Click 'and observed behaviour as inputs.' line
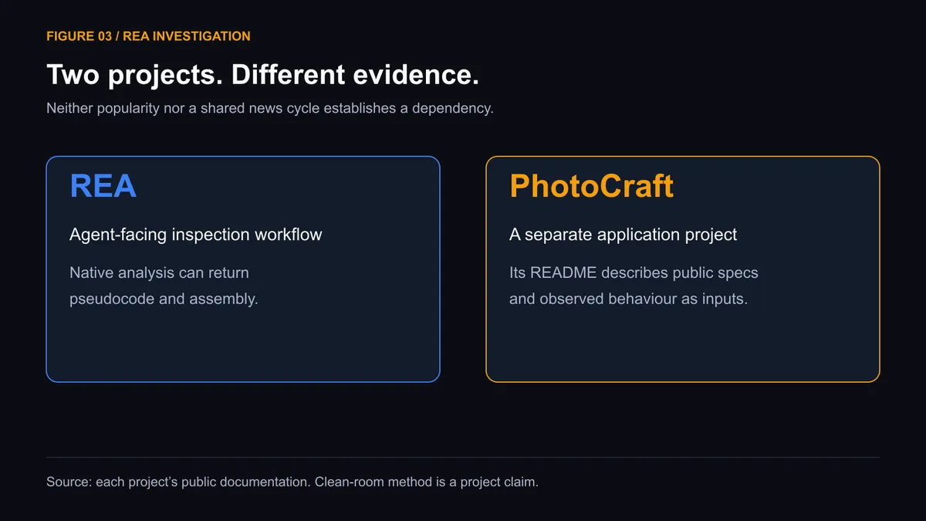The height and width of the screenshot is (521, 926). pos(628,299)
